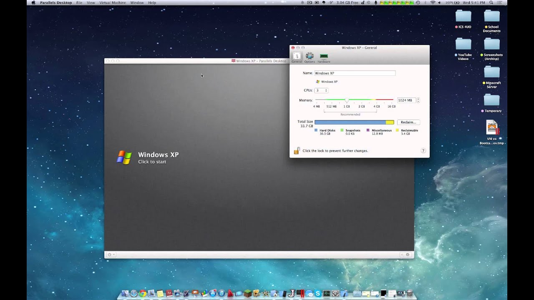Open Numbers from the dock
This screenshot has width=534, height=300.
click(x=204, y=293)
